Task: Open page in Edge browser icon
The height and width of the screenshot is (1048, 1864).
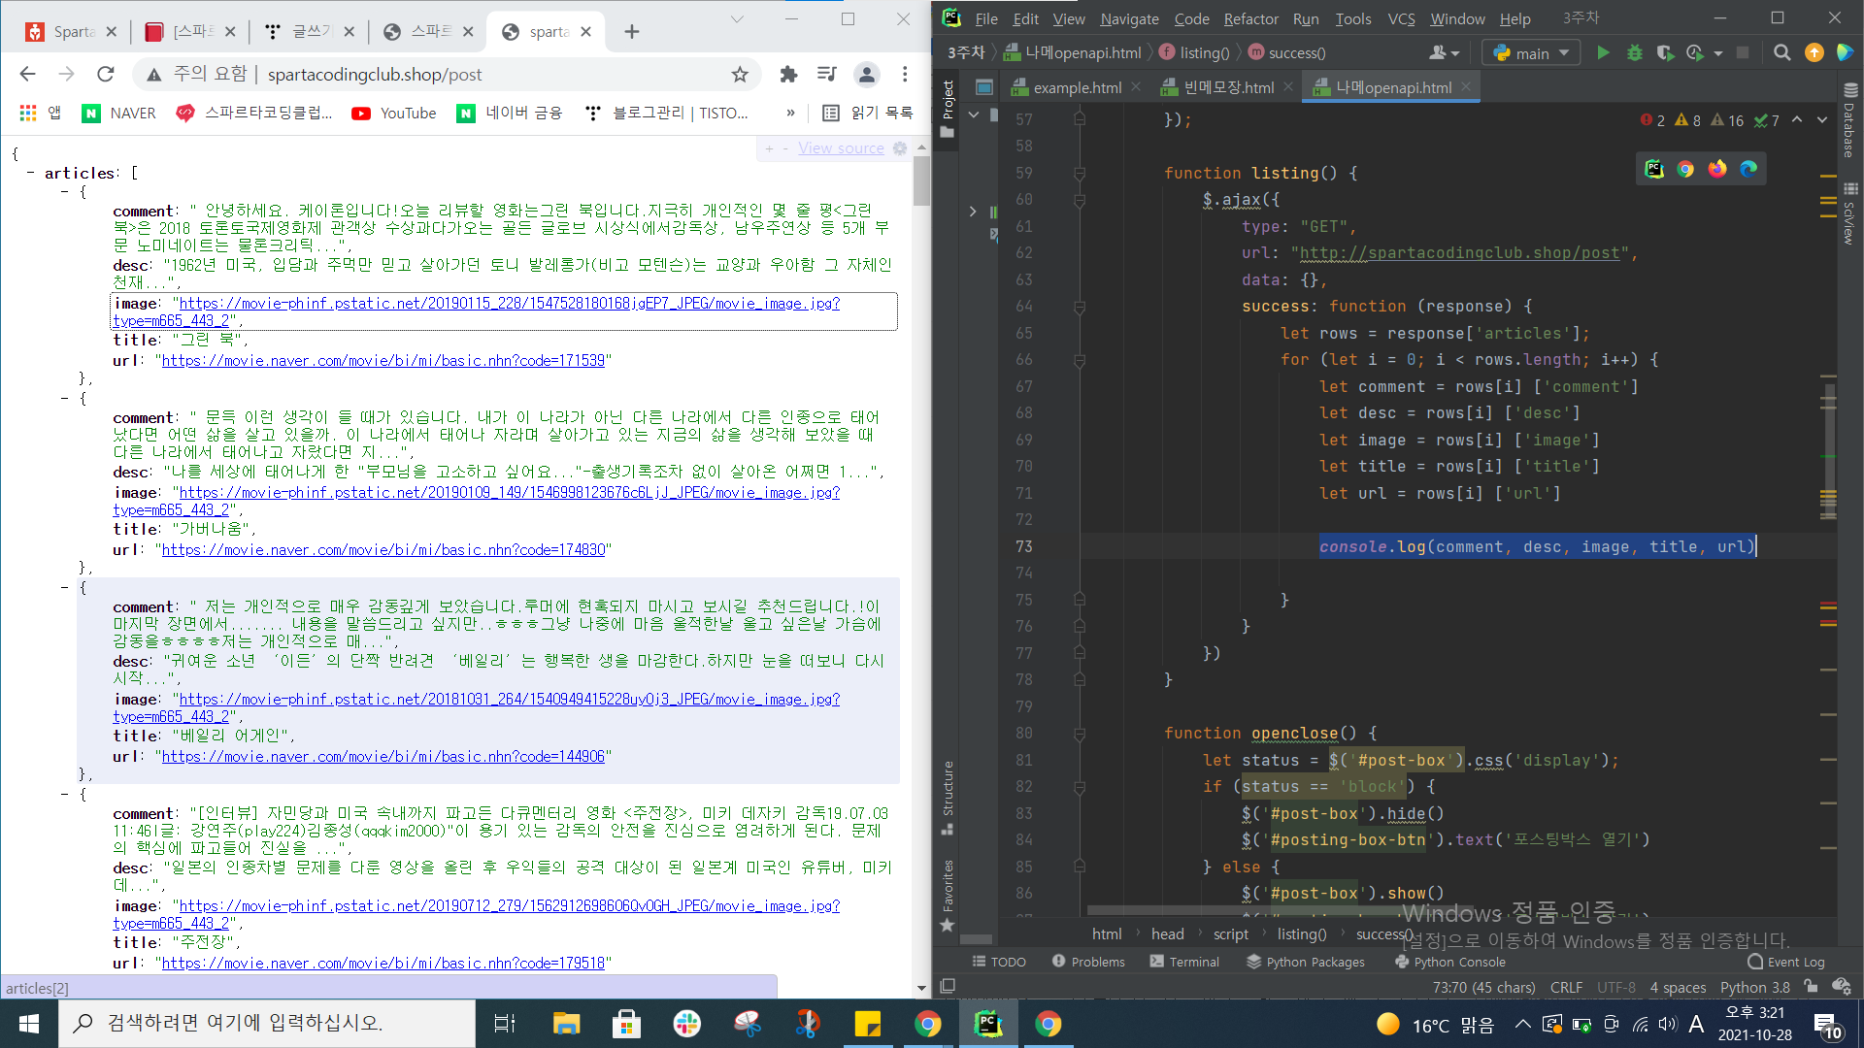Action: pyautogui.click(x=1749, y=169)
